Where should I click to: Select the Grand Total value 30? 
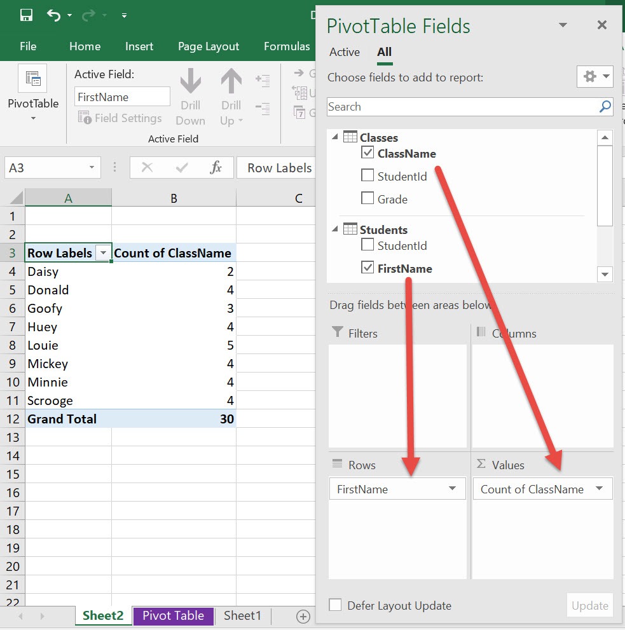point(174,419)
